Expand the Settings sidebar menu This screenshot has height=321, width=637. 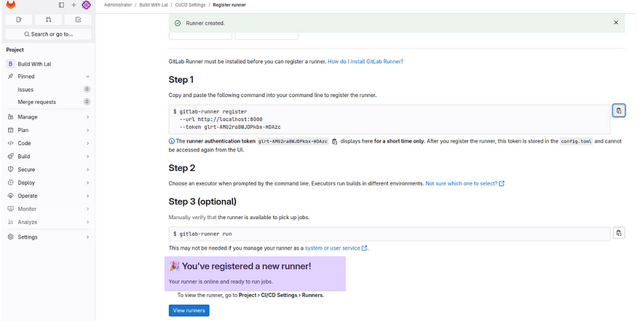click(x=47, y=237)
